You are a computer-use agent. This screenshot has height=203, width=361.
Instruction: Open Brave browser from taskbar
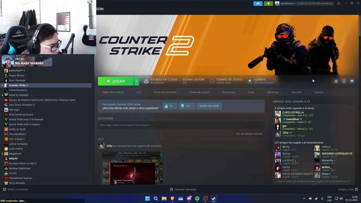(172, 198)
